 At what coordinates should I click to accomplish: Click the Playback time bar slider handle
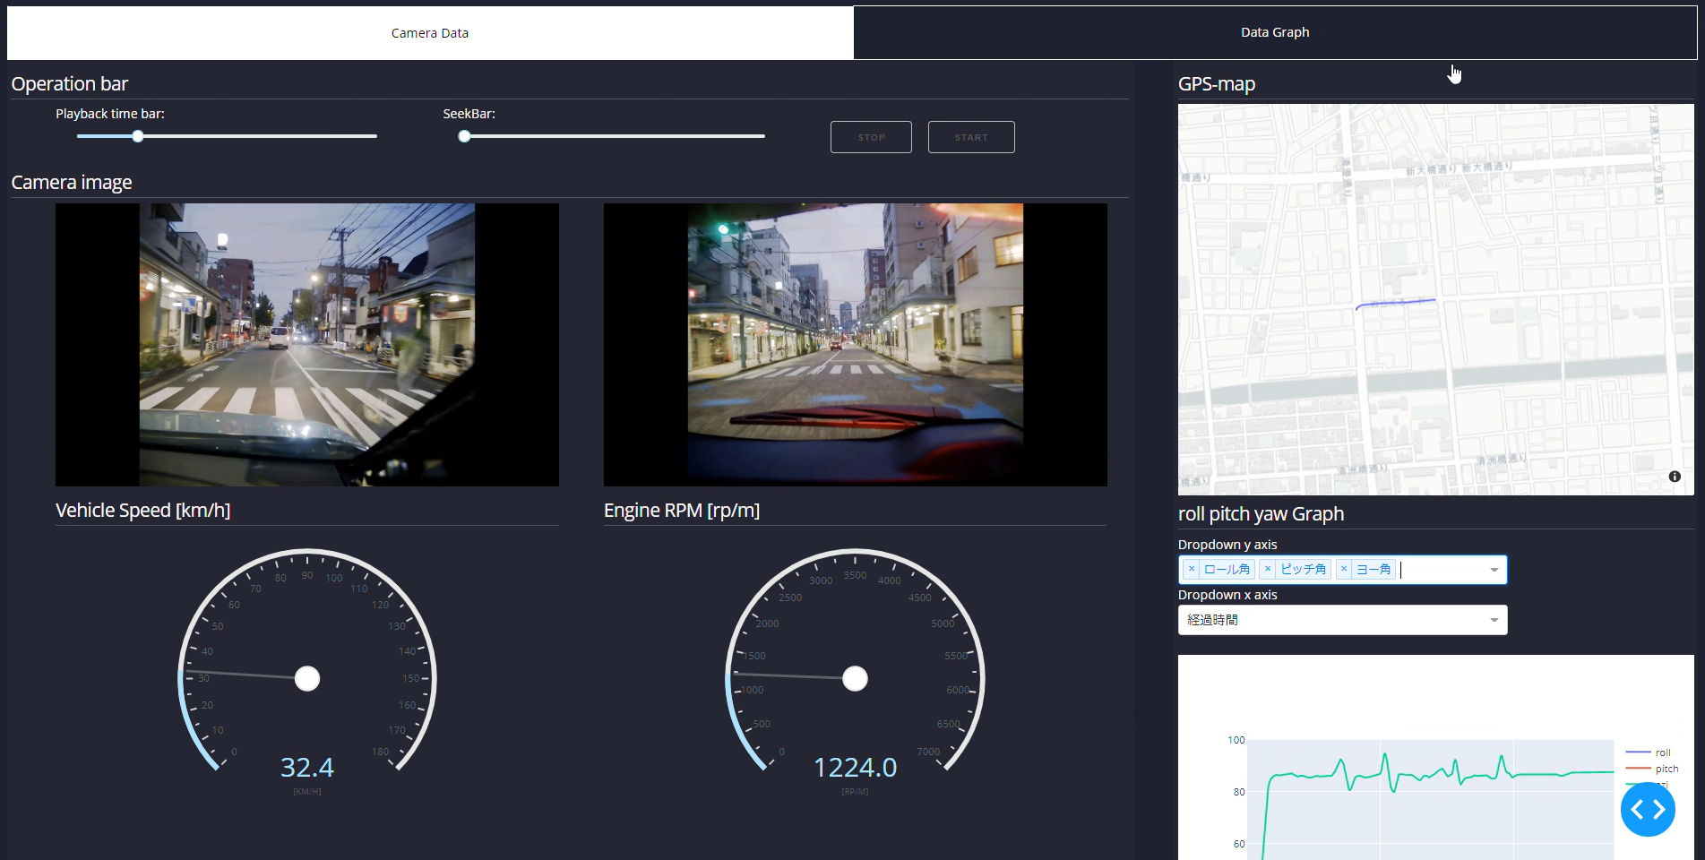click(138, 136)
